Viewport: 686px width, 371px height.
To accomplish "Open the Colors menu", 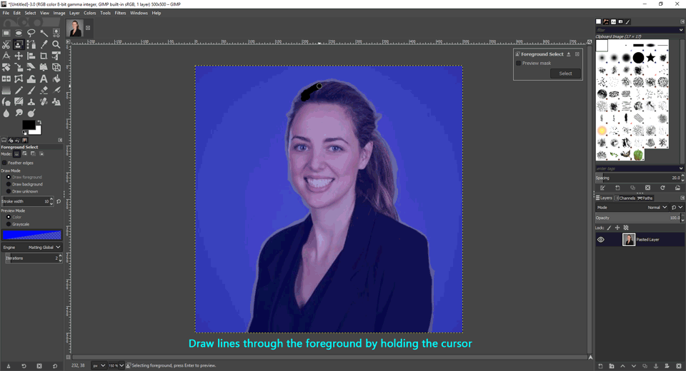I will point(90,13).
